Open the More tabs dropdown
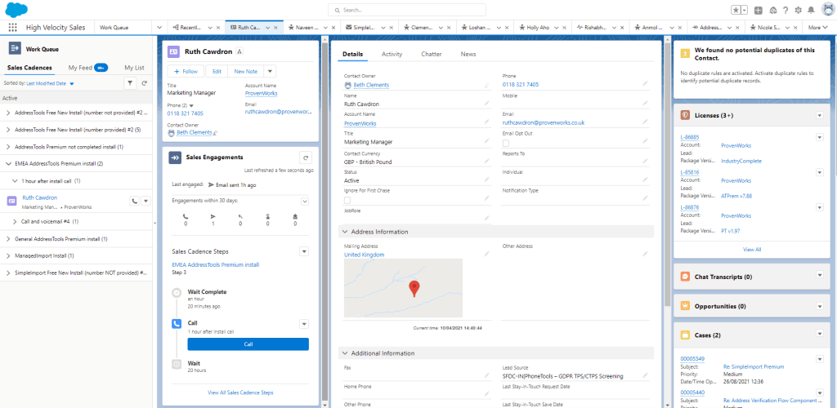The height and width of the screenshot is (408, 837). pos(817,28)
